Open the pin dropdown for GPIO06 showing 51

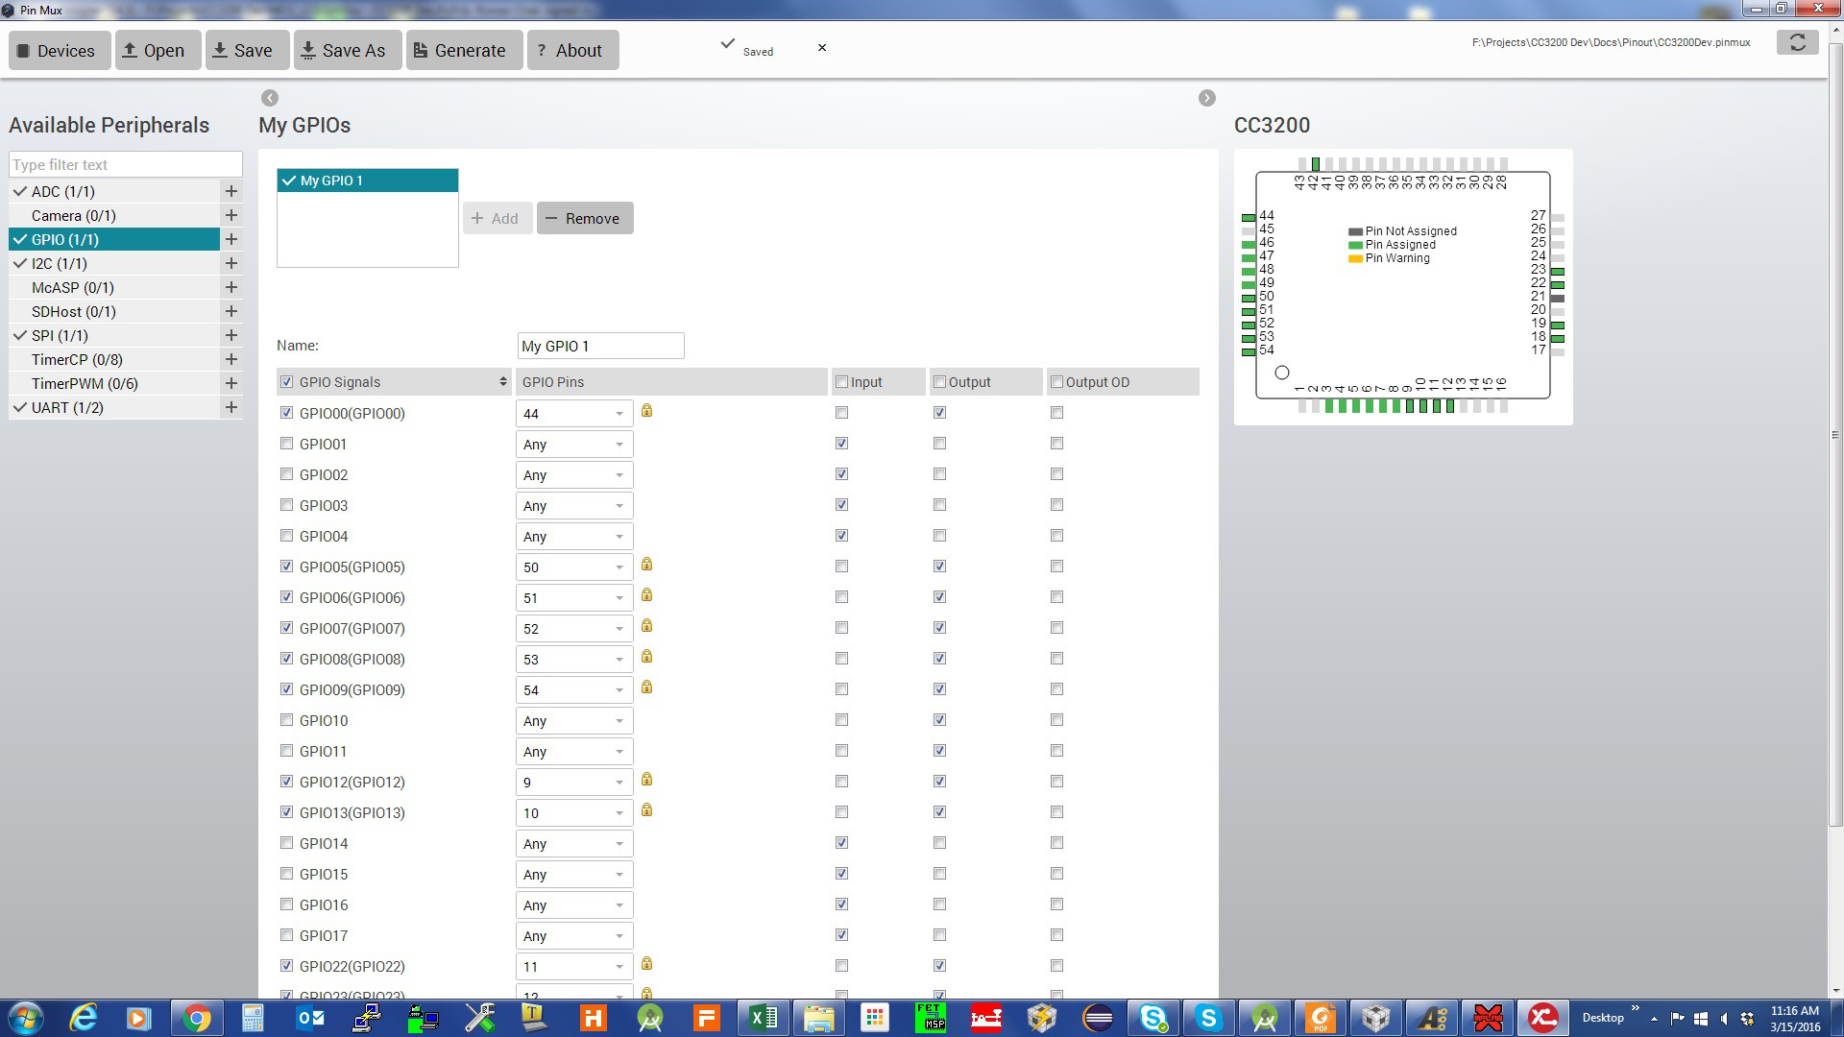(574, 598)
